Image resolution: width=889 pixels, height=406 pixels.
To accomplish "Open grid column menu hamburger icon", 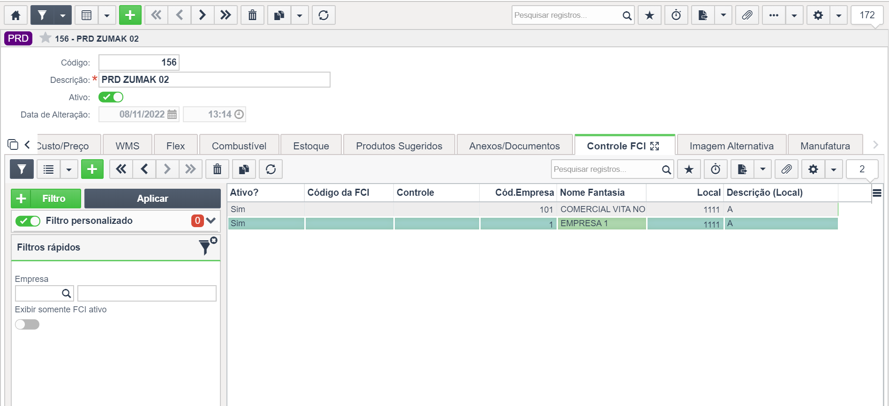I will pos(877,193).
